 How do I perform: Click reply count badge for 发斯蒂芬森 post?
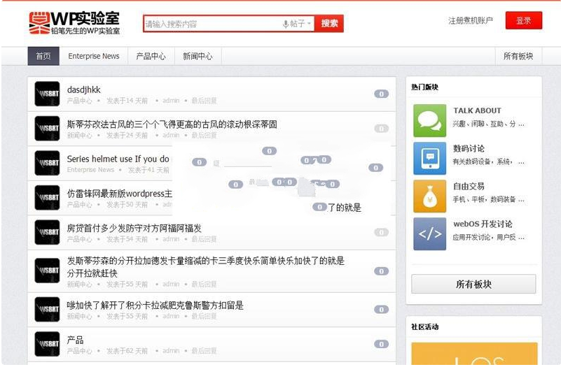pos(382,271)
